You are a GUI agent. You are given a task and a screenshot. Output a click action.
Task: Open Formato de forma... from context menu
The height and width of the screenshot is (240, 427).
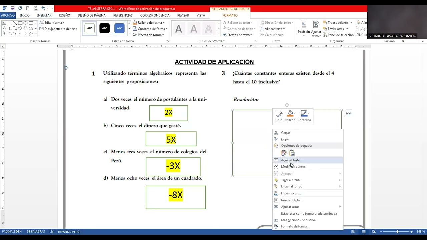point(308,226)
